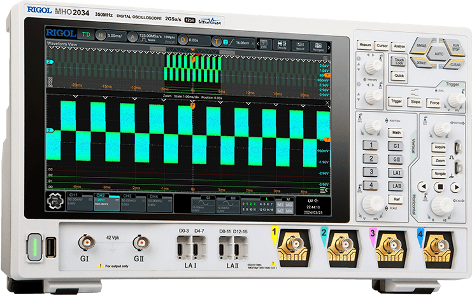This screenshot has width=472, height=295.
Task: Click the horizontal SCALE knob
Action: 442,206
